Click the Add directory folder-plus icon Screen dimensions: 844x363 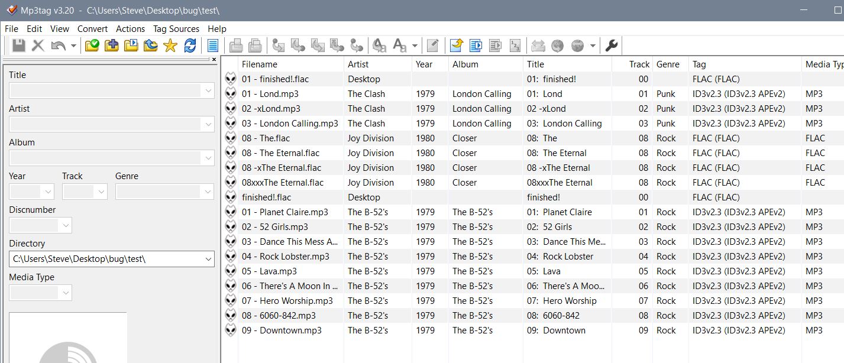tap(111, 46)
